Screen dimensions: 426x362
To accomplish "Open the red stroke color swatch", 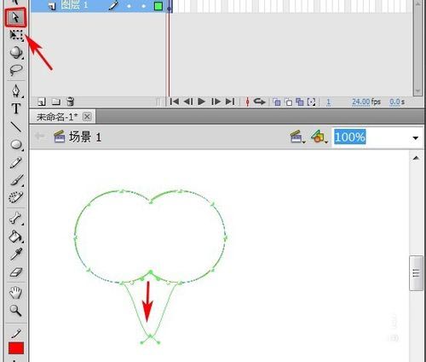I will [16, 348].
